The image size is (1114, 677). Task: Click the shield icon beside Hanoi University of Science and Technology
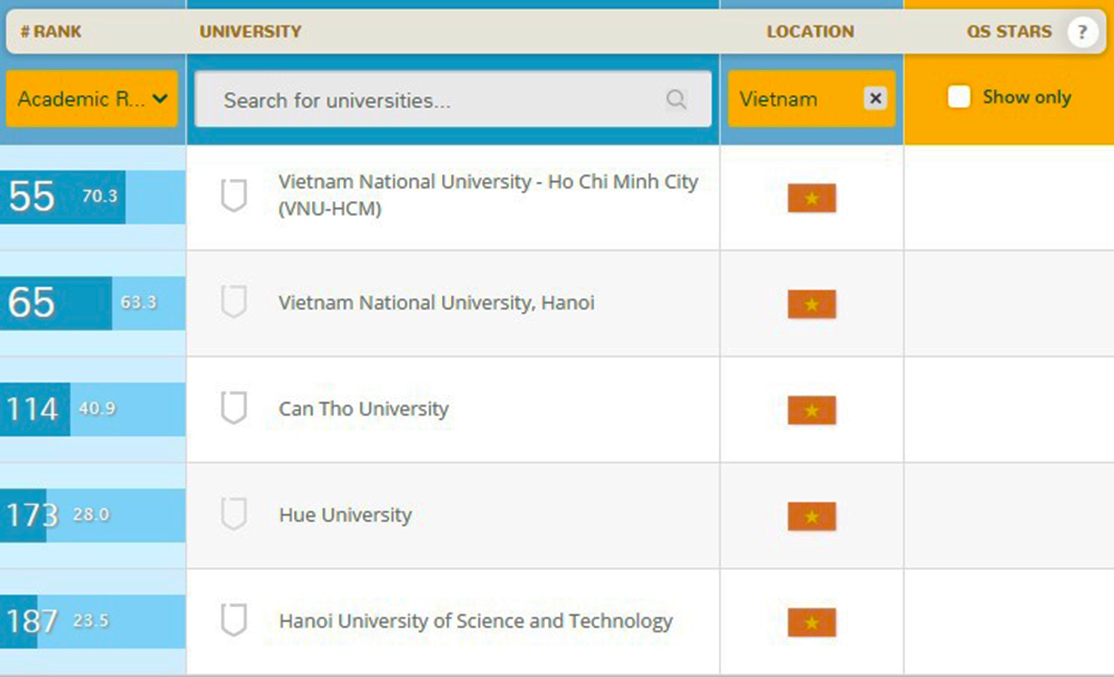coord(234,621)
